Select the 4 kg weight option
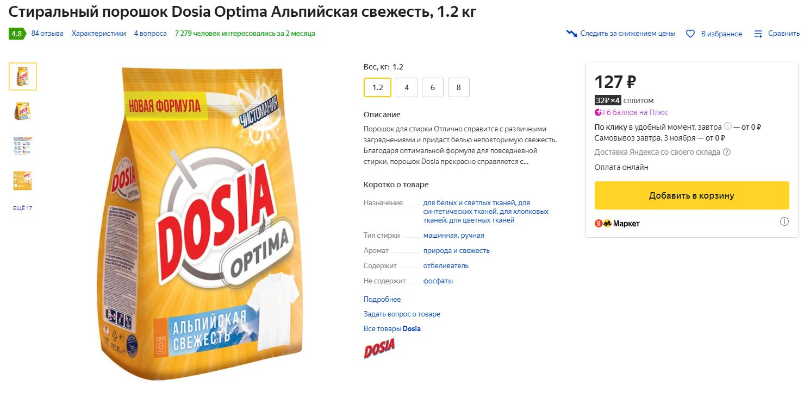 pos(407,87)
